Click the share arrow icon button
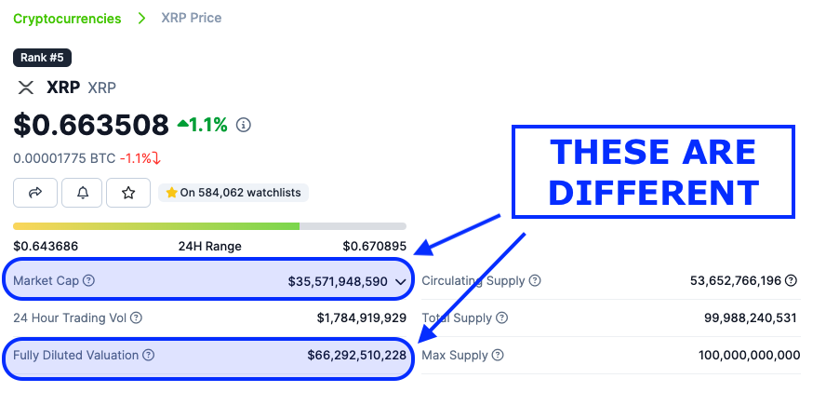Screen dimensions: 826x419 click(35, 193)
